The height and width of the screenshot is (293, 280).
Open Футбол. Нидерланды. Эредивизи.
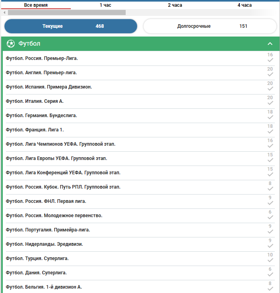(x=45, y=244)
